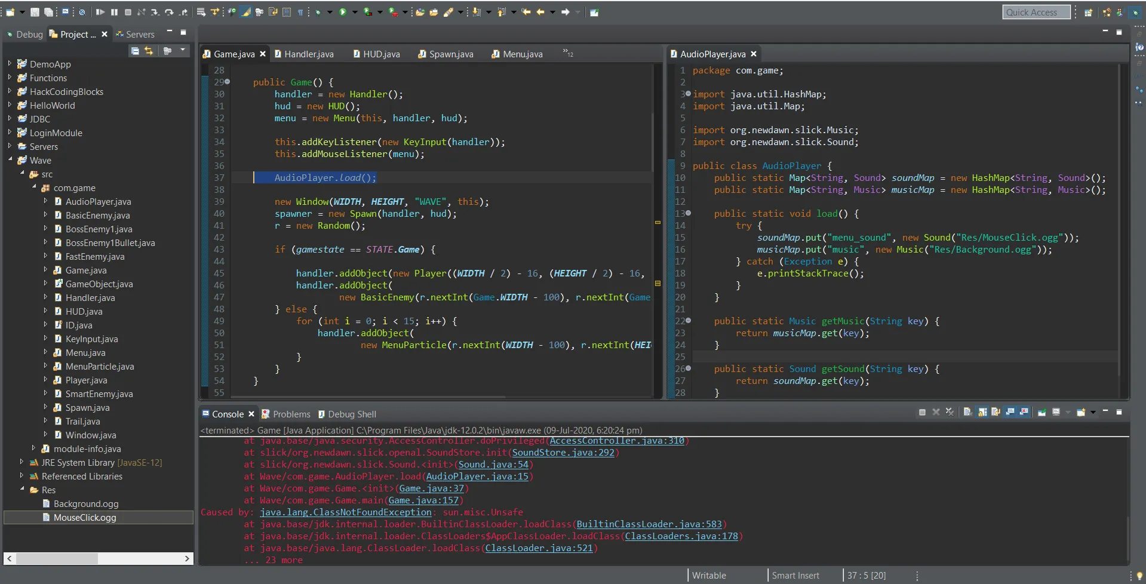Click the Save icon in toolbar
Viewport: 1146px width, 584px height.
[x=35, y=12]
